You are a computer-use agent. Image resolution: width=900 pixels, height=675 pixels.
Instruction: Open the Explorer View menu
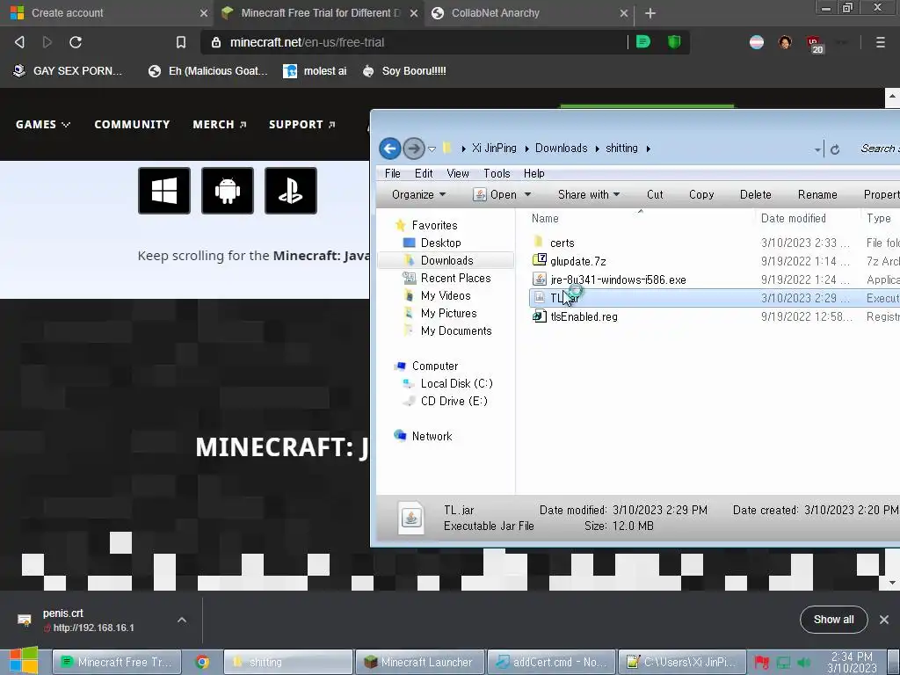[457, 173]
